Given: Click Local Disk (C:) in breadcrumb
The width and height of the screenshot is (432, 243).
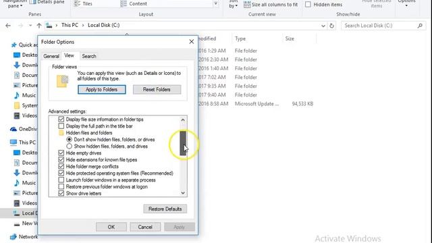Looking at the screenshot, I should 103,26.
